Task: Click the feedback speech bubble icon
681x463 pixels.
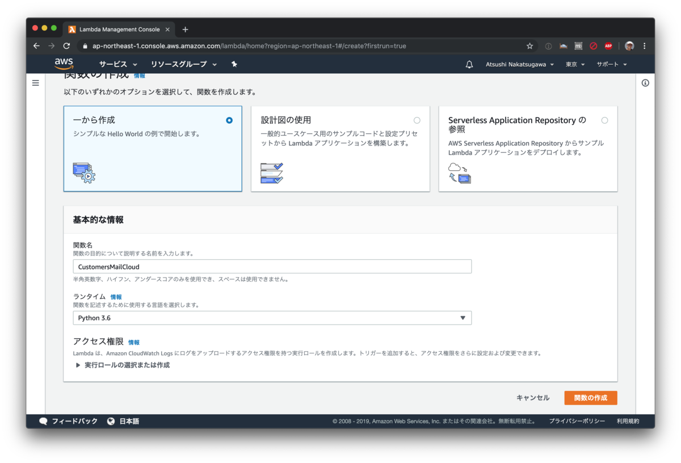Action: pyautogui.click(x=43, y=421)
